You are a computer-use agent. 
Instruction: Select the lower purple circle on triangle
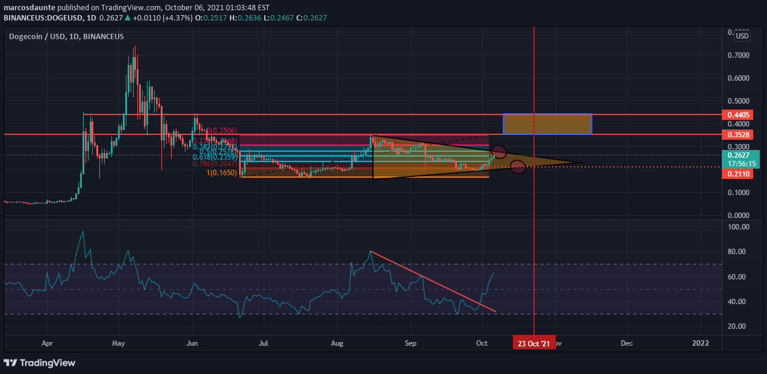(518, 167)
